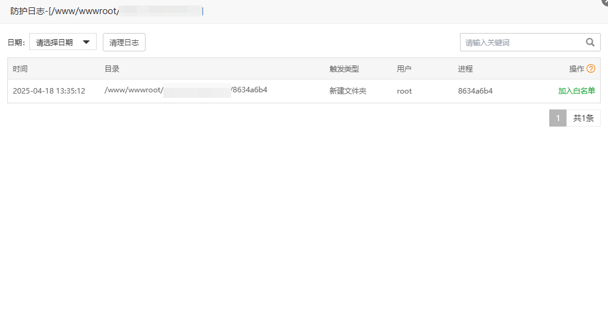
Task: Click 加入白名单 for the log entry
Action: [x=576, y=90]
